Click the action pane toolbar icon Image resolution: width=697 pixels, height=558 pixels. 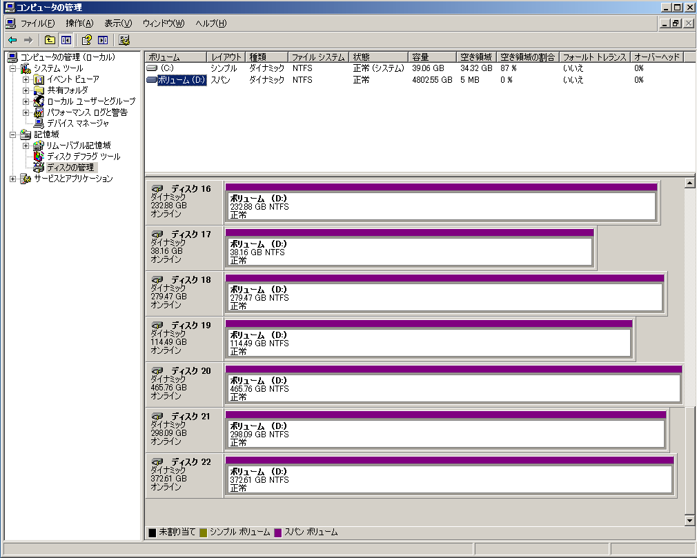[x=103, y=40]
